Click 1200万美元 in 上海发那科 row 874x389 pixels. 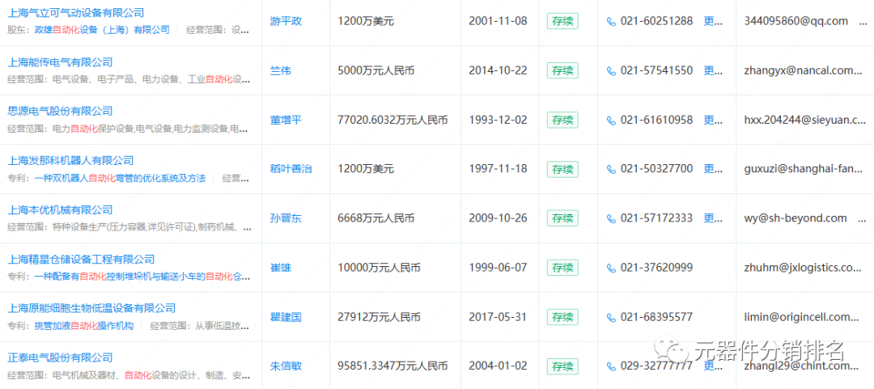pyautogui.click(x=366, y=169)
